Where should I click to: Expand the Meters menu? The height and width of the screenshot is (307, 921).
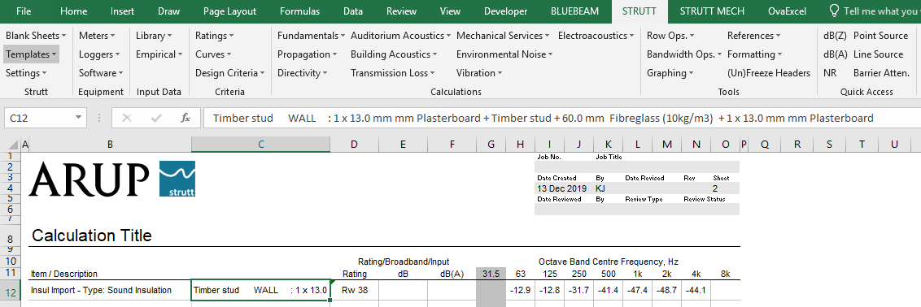(x=98, y=36)
